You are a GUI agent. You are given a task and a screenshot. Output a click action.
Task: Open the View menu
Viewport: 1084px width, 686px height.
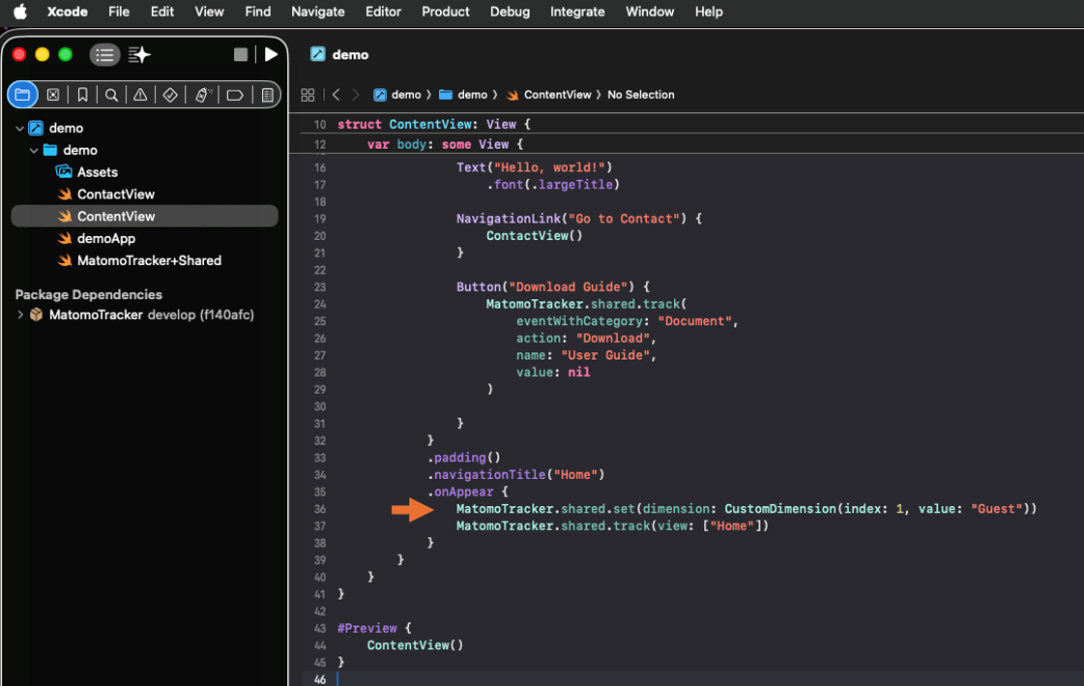[209, 12]
